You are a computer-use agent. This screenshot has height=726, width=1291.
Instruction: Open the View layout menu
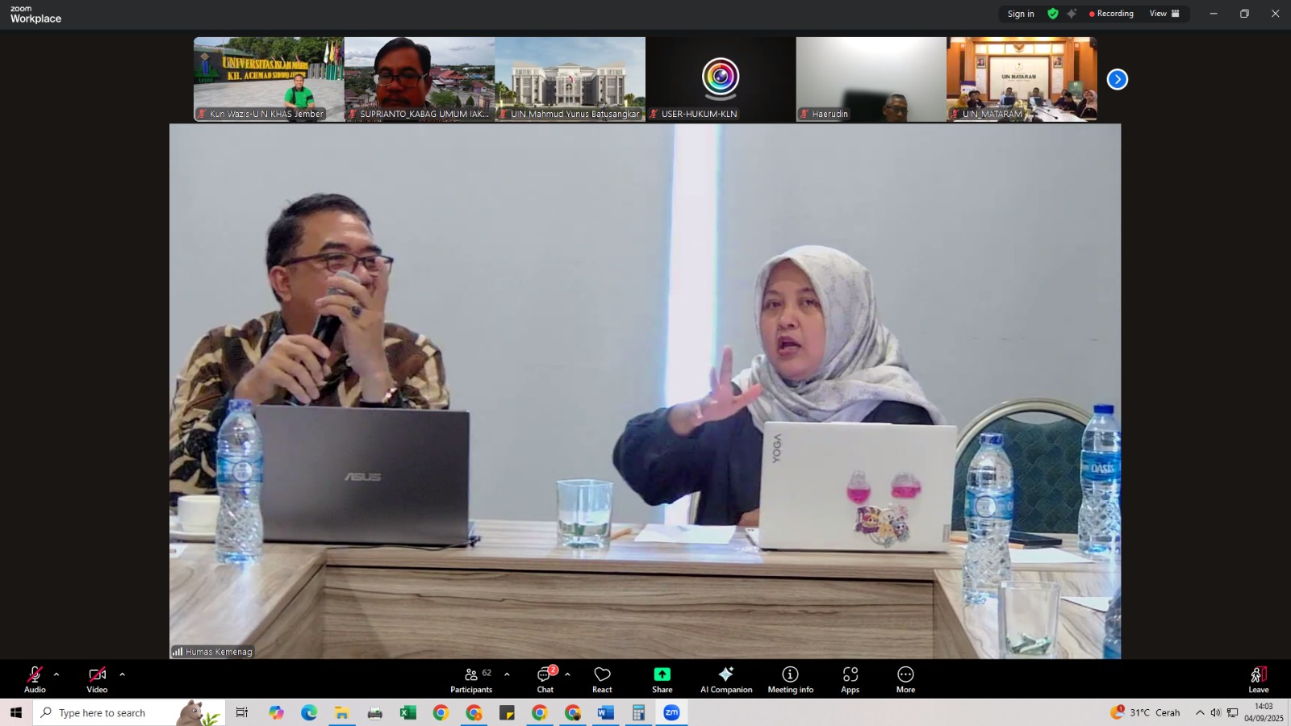(1164, 14)
